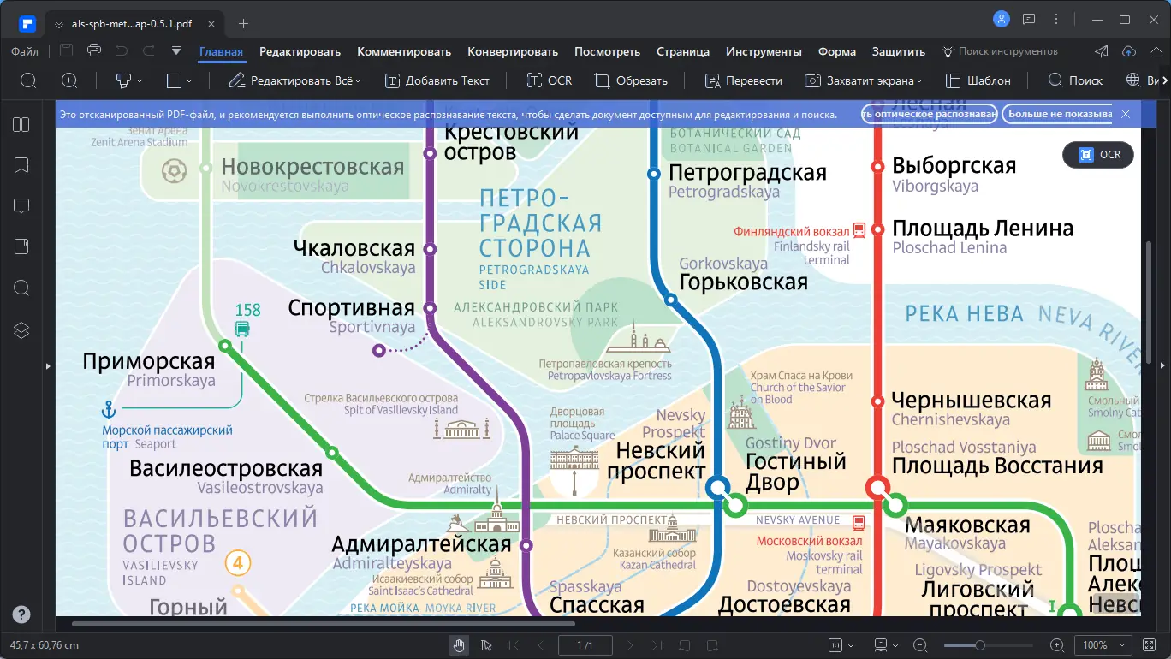Go to first page button
Viewport: 1171px width, 659px height.
click(514, 645)
